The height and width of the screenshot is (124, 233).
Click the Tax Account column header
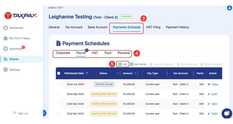pos(181,73)
